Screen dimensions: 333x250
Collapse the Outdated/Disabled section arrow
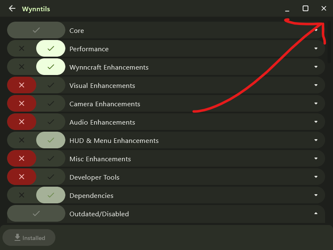[316, 214]
